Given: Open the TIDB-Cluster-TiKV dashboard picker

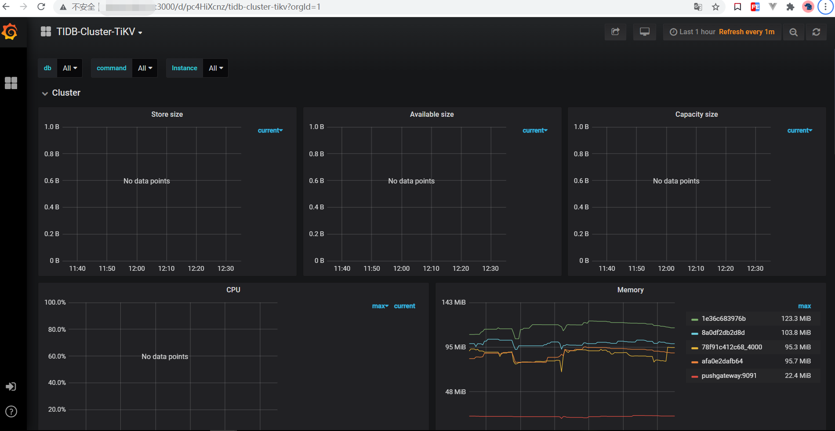Looking at the screenshot, I should 99,32.
